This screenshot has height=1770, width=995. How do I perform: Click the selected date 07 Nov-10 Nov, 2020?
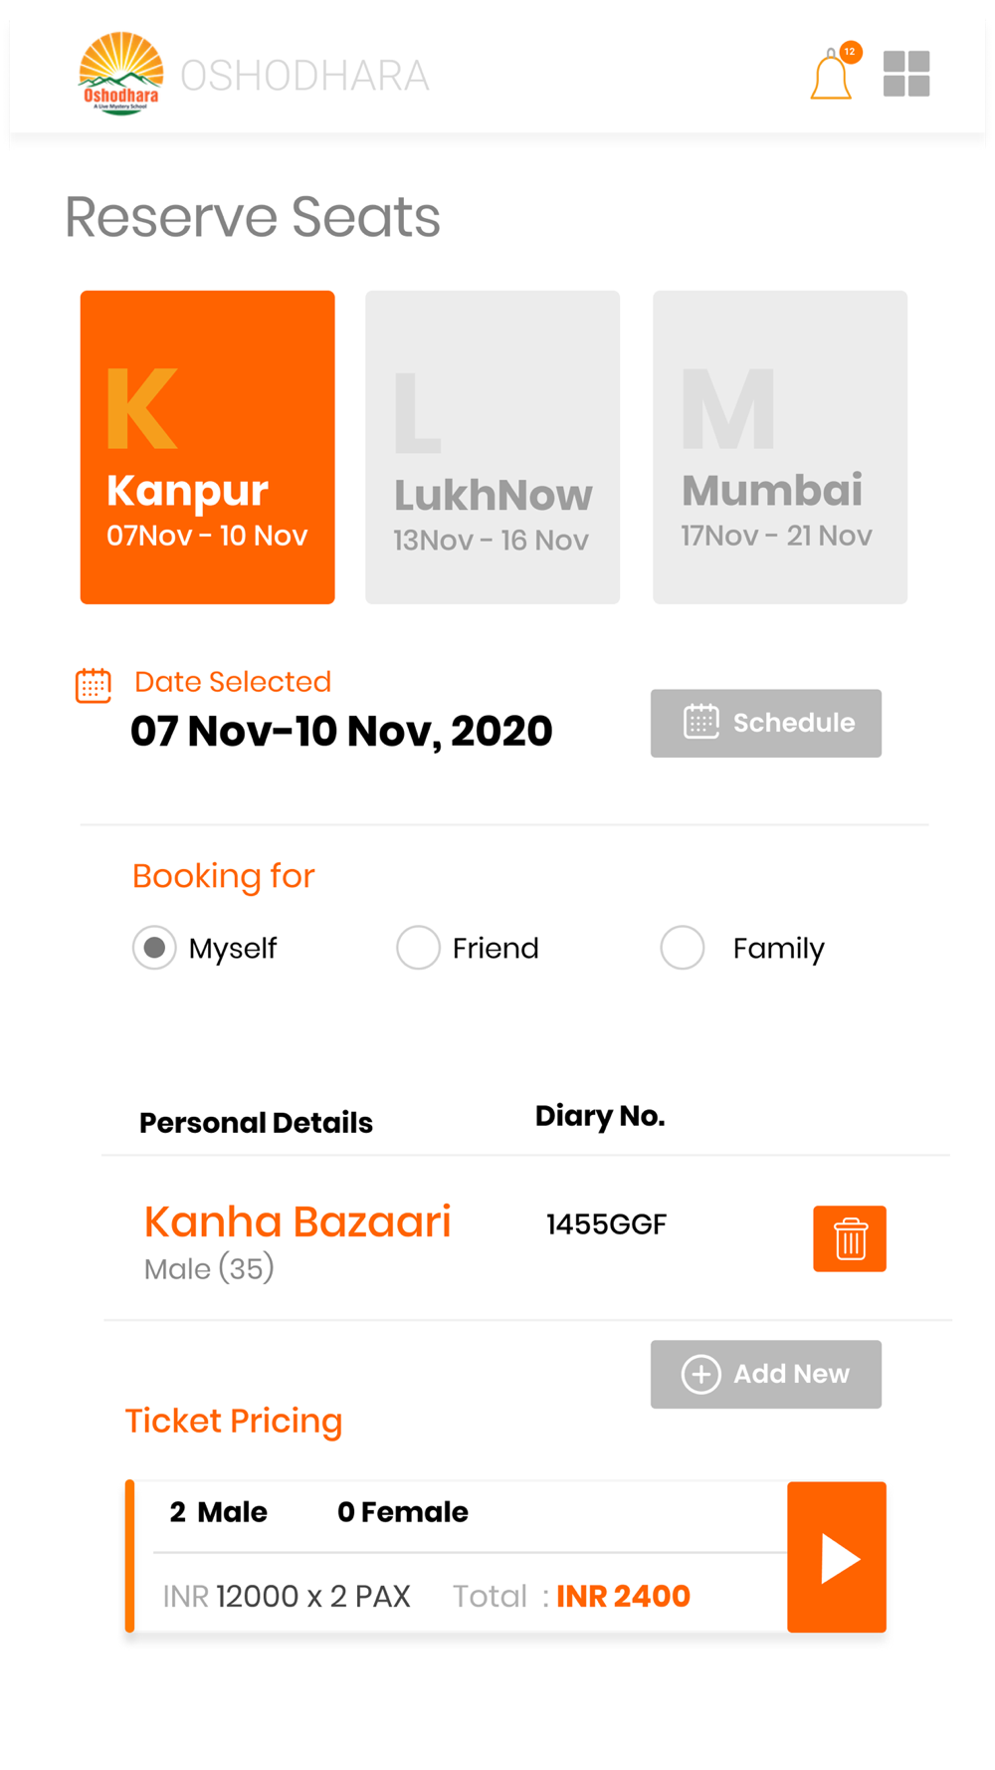[341, 732]
